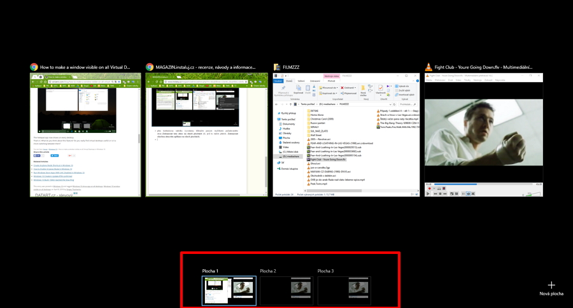Click the Explorer search field
The width and height of the screenshot is (573, 308).
point(407,104)
